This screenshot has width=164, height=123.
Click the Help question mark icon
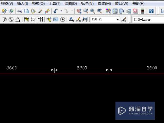click(x=151, y=11)
